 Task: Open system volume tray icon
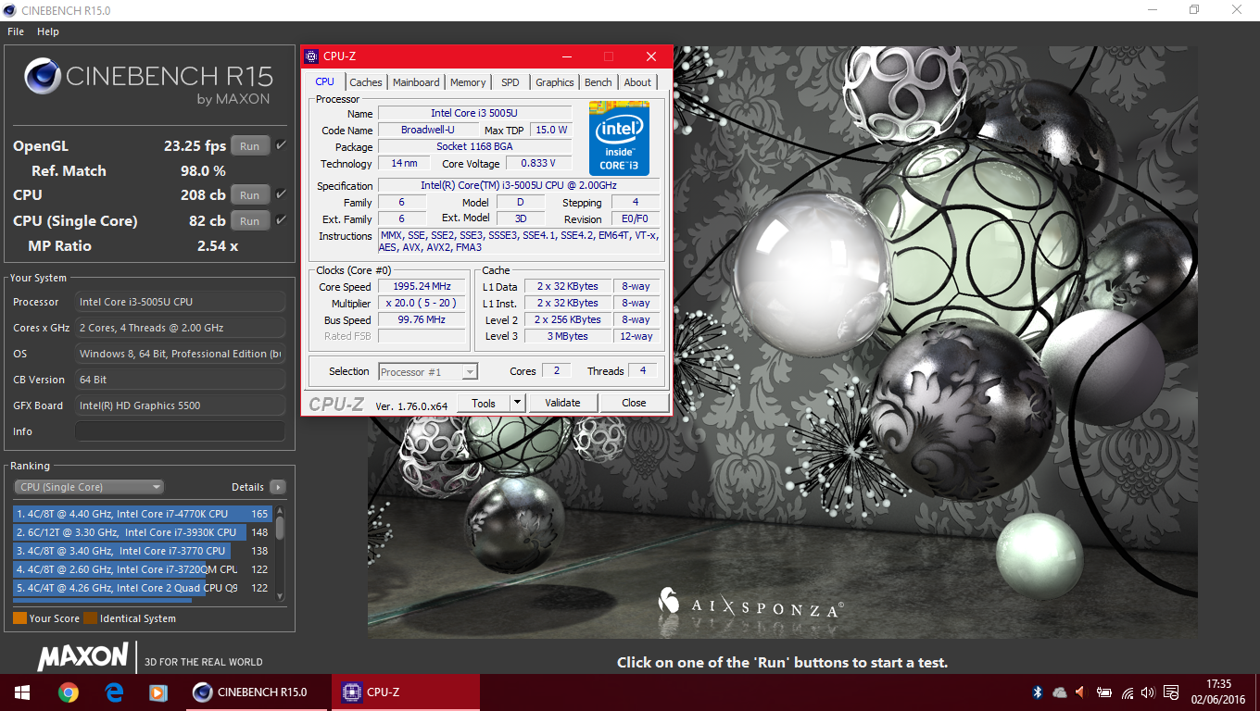point(1149,692)
